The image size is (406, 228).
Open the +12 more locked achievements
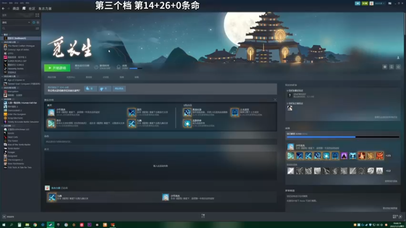(x=388, y=171)
